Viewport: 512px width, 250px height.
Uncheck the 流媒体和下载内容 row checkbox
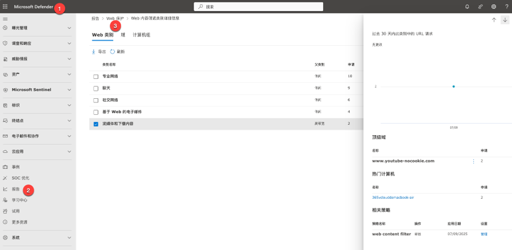[96, 124]
